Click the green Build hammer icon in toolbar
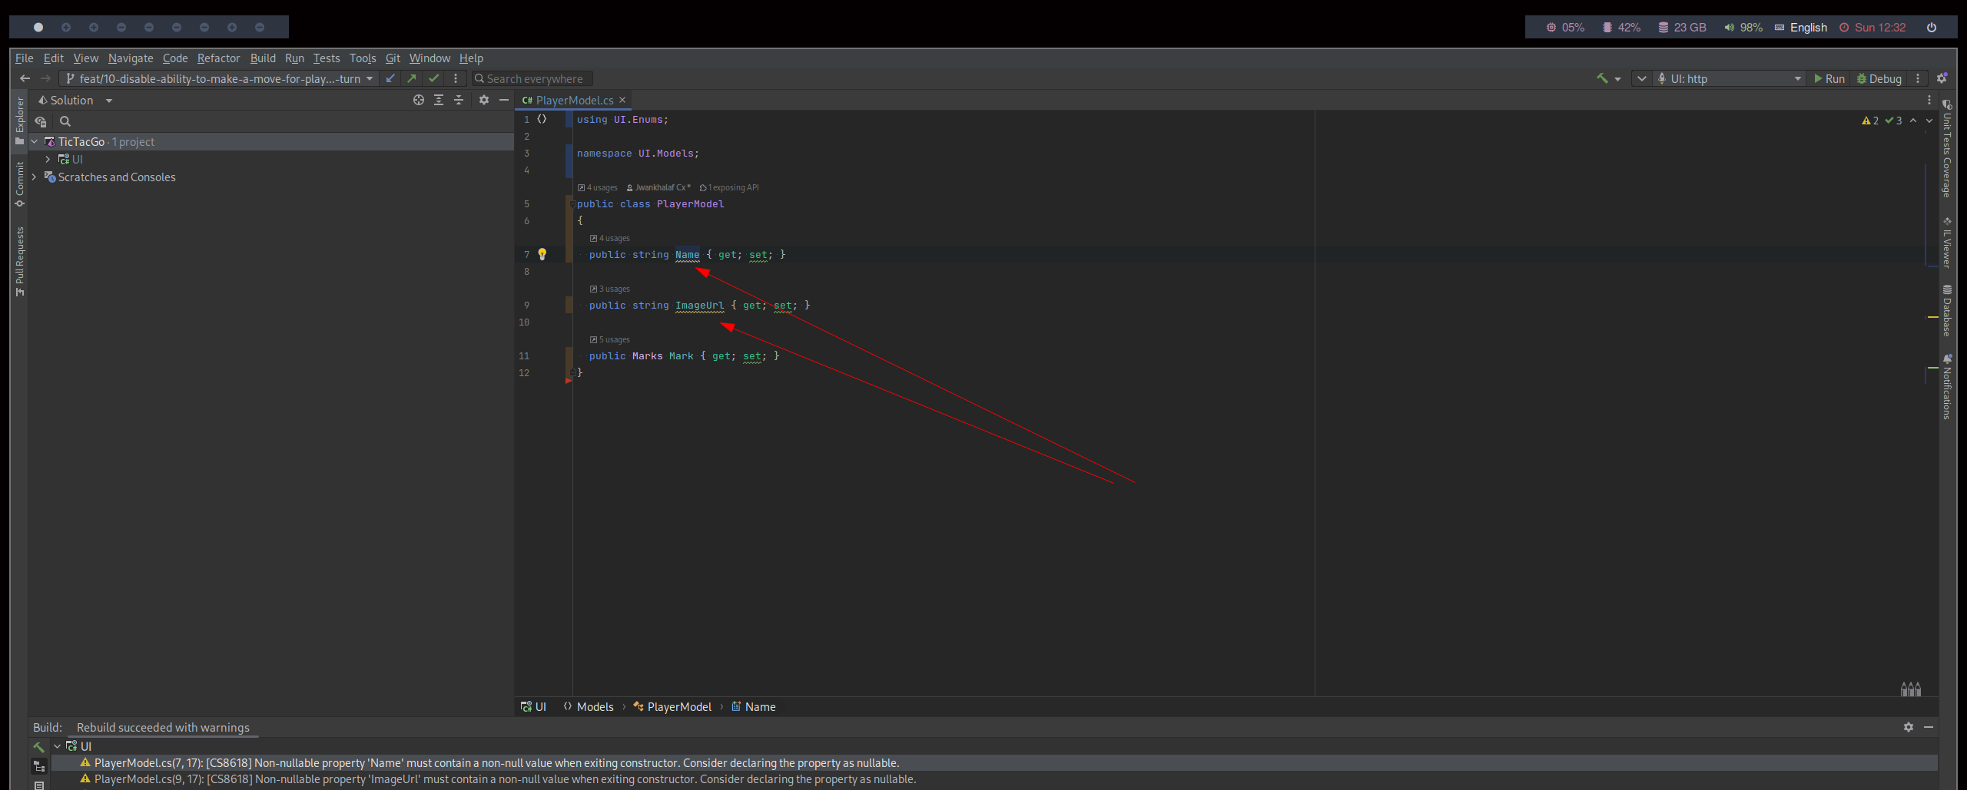Image resolution: width=1967 pixels, height=790 pixels. pyautogui.click(x=1602, y=78)
